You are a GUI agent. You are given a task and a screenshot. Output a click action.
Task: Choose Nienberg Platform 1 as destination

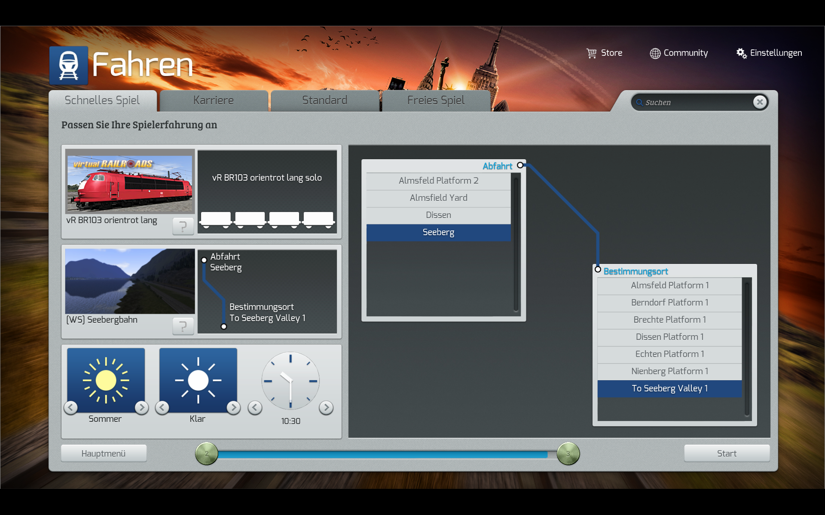point(669,371)
